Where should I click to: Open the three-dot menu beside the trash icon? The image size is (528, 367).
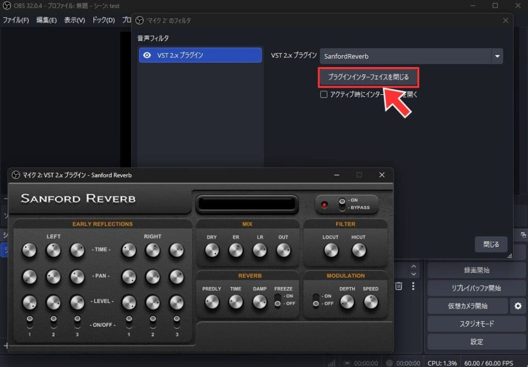pos(413,286)
